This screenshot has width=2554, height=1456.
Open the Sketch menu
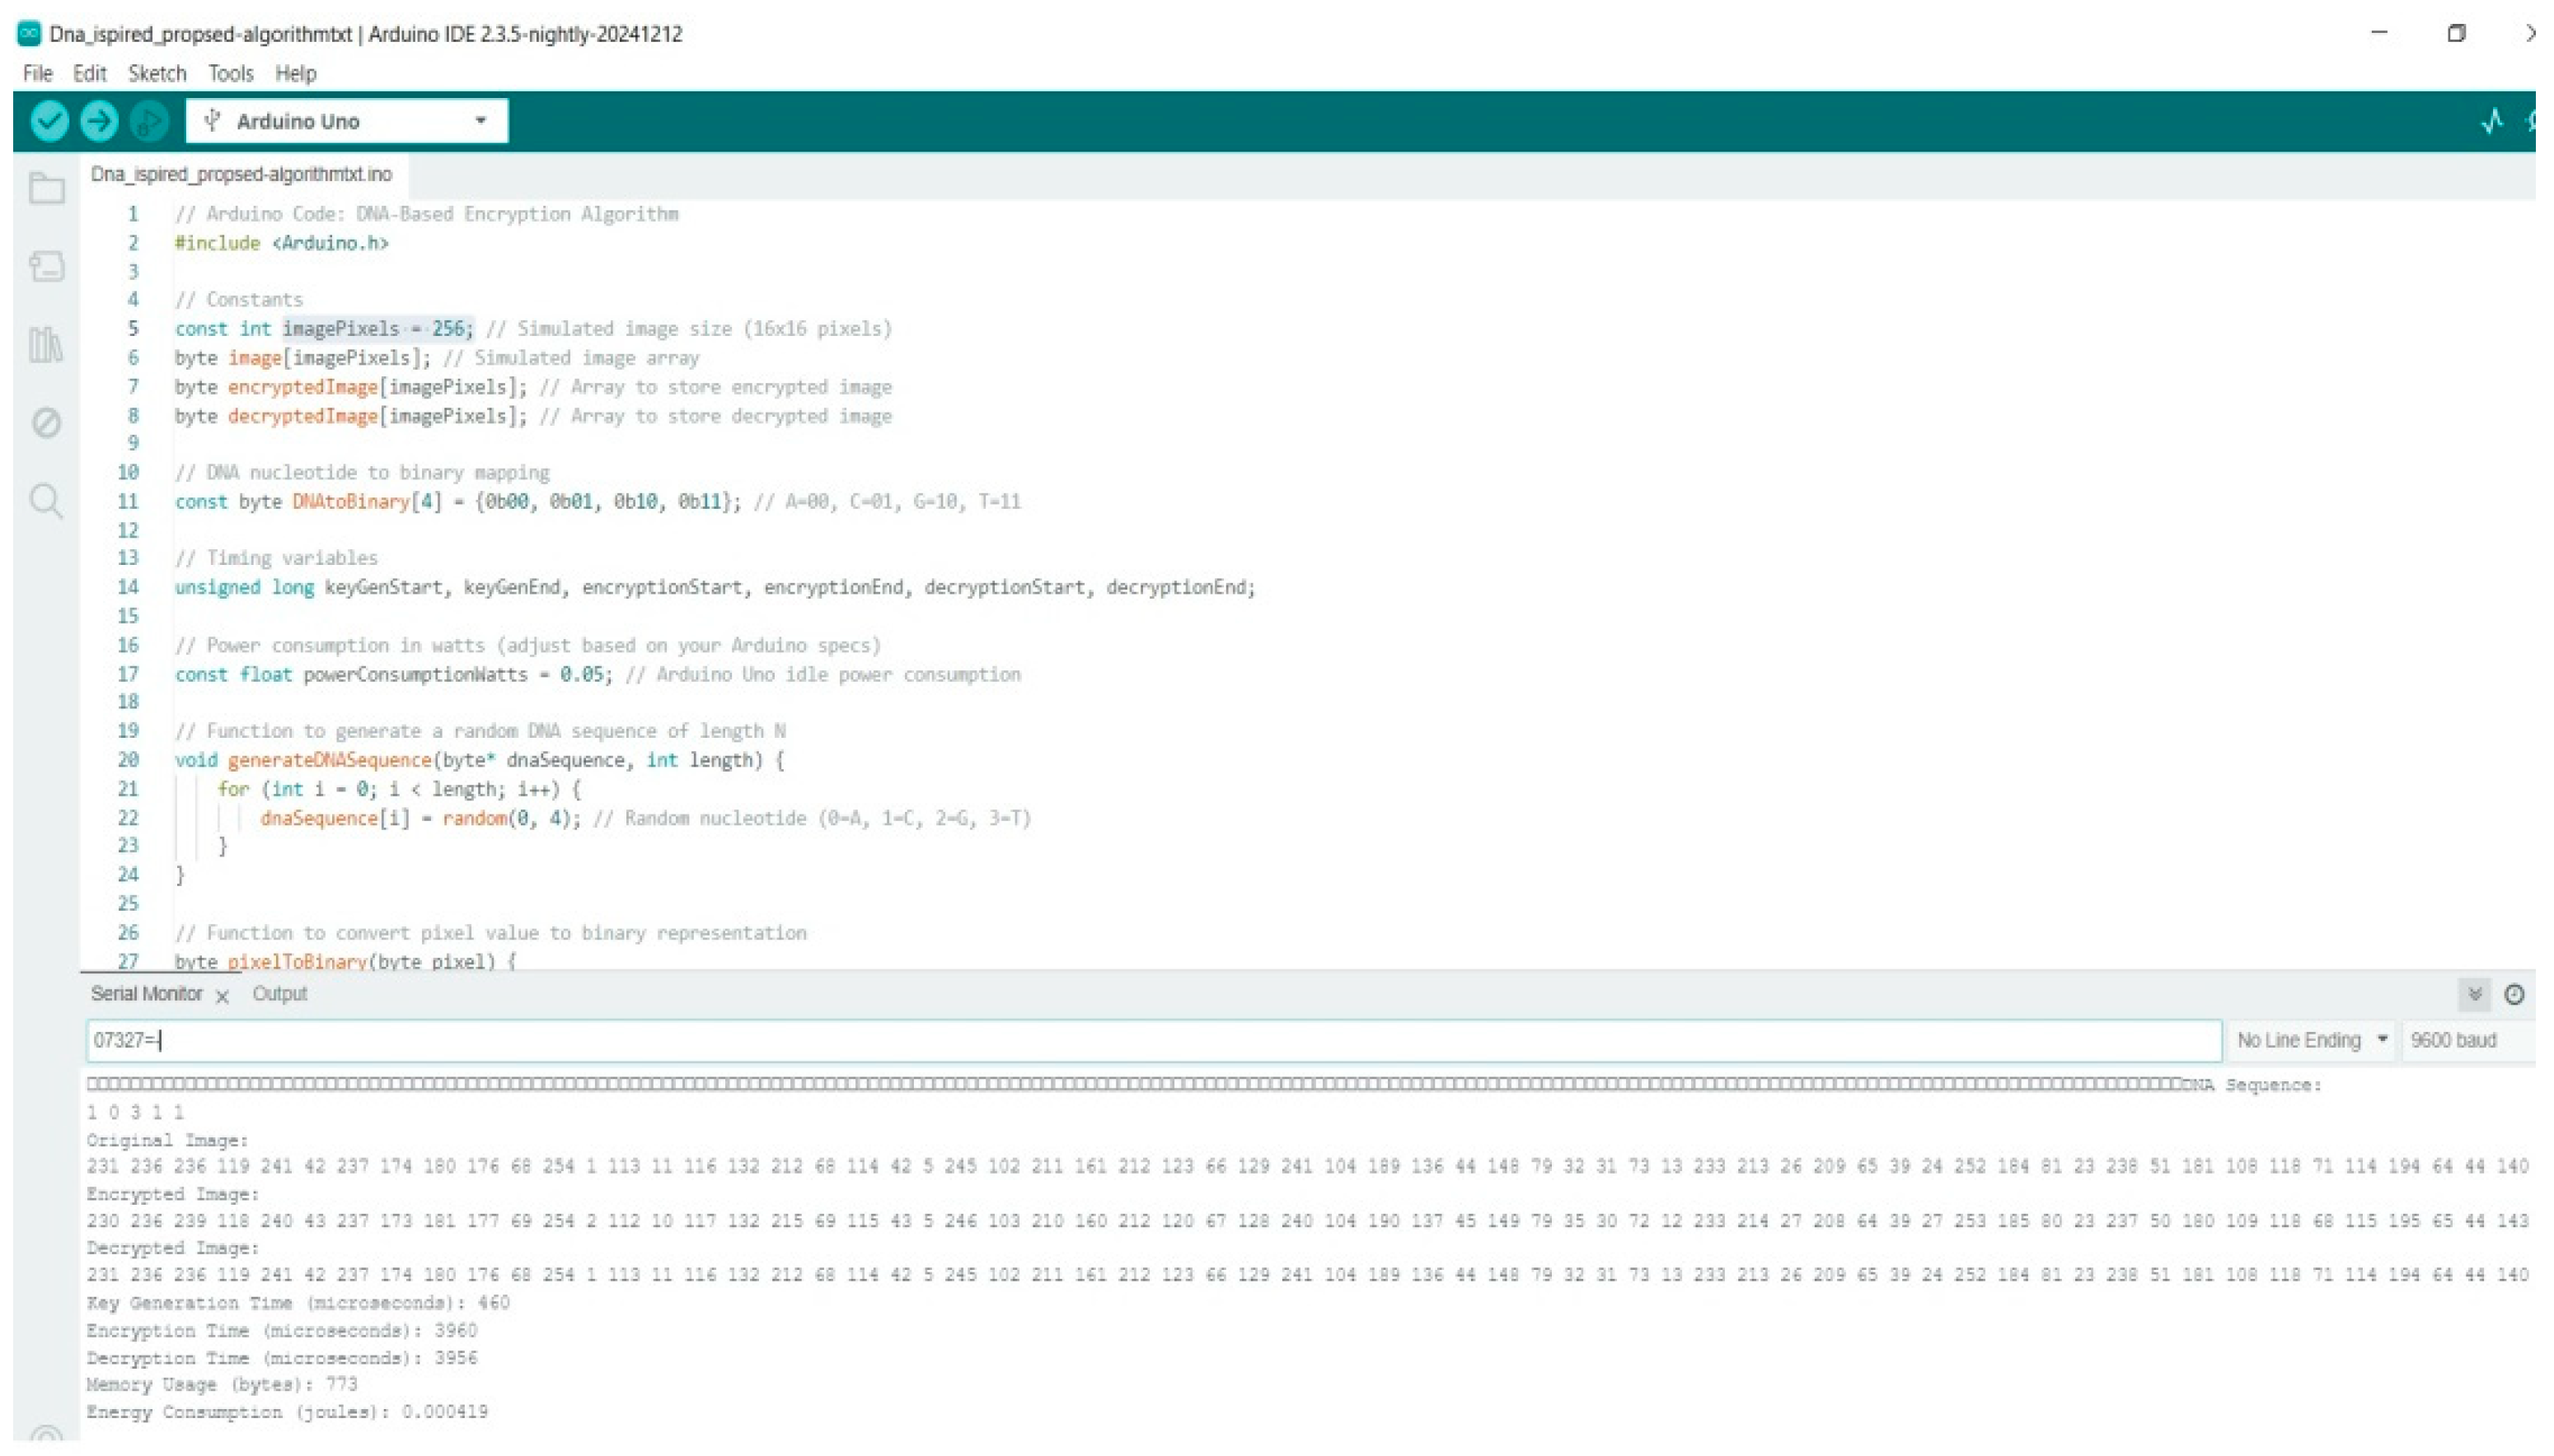tap(157, 73)
